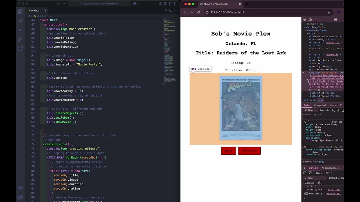The image size is (360, 202).
Task: Add a new style rule with plus icon
Action: [333, 110]
